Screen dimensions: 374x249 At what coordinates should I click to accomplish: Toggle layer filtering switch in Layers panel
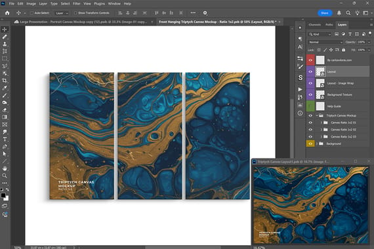[370, 33]
